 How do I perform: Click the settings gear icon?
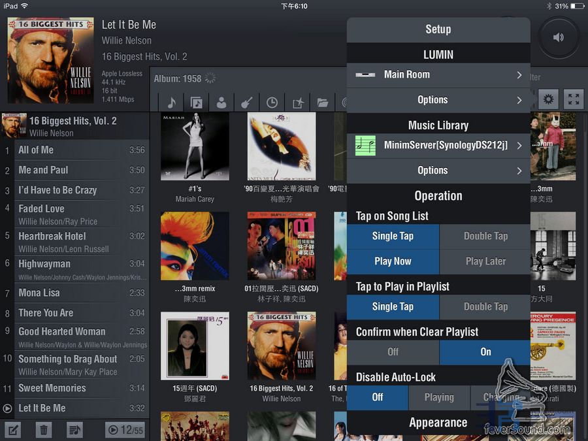coord(548,99)
